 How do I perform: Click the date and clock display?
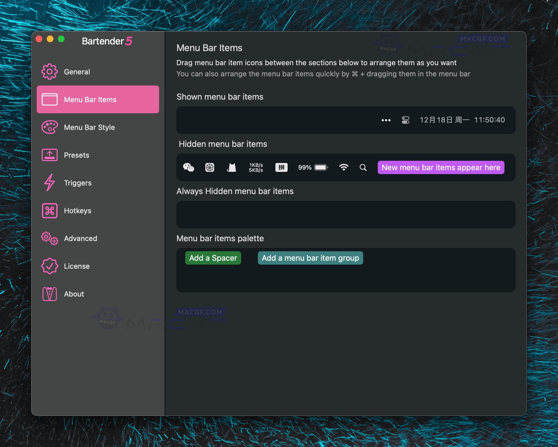coord(462,120)
